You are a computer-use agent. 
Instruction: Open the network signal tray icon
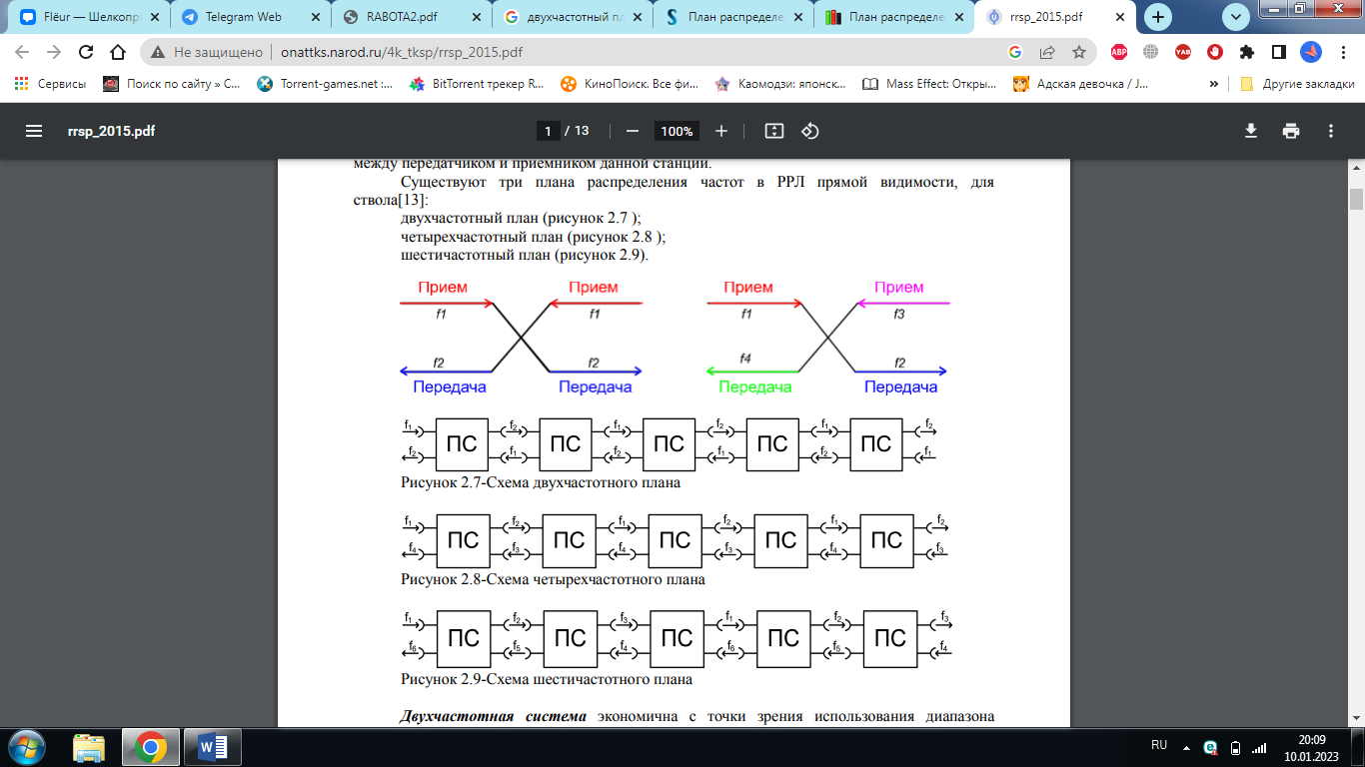[1259, 747]
